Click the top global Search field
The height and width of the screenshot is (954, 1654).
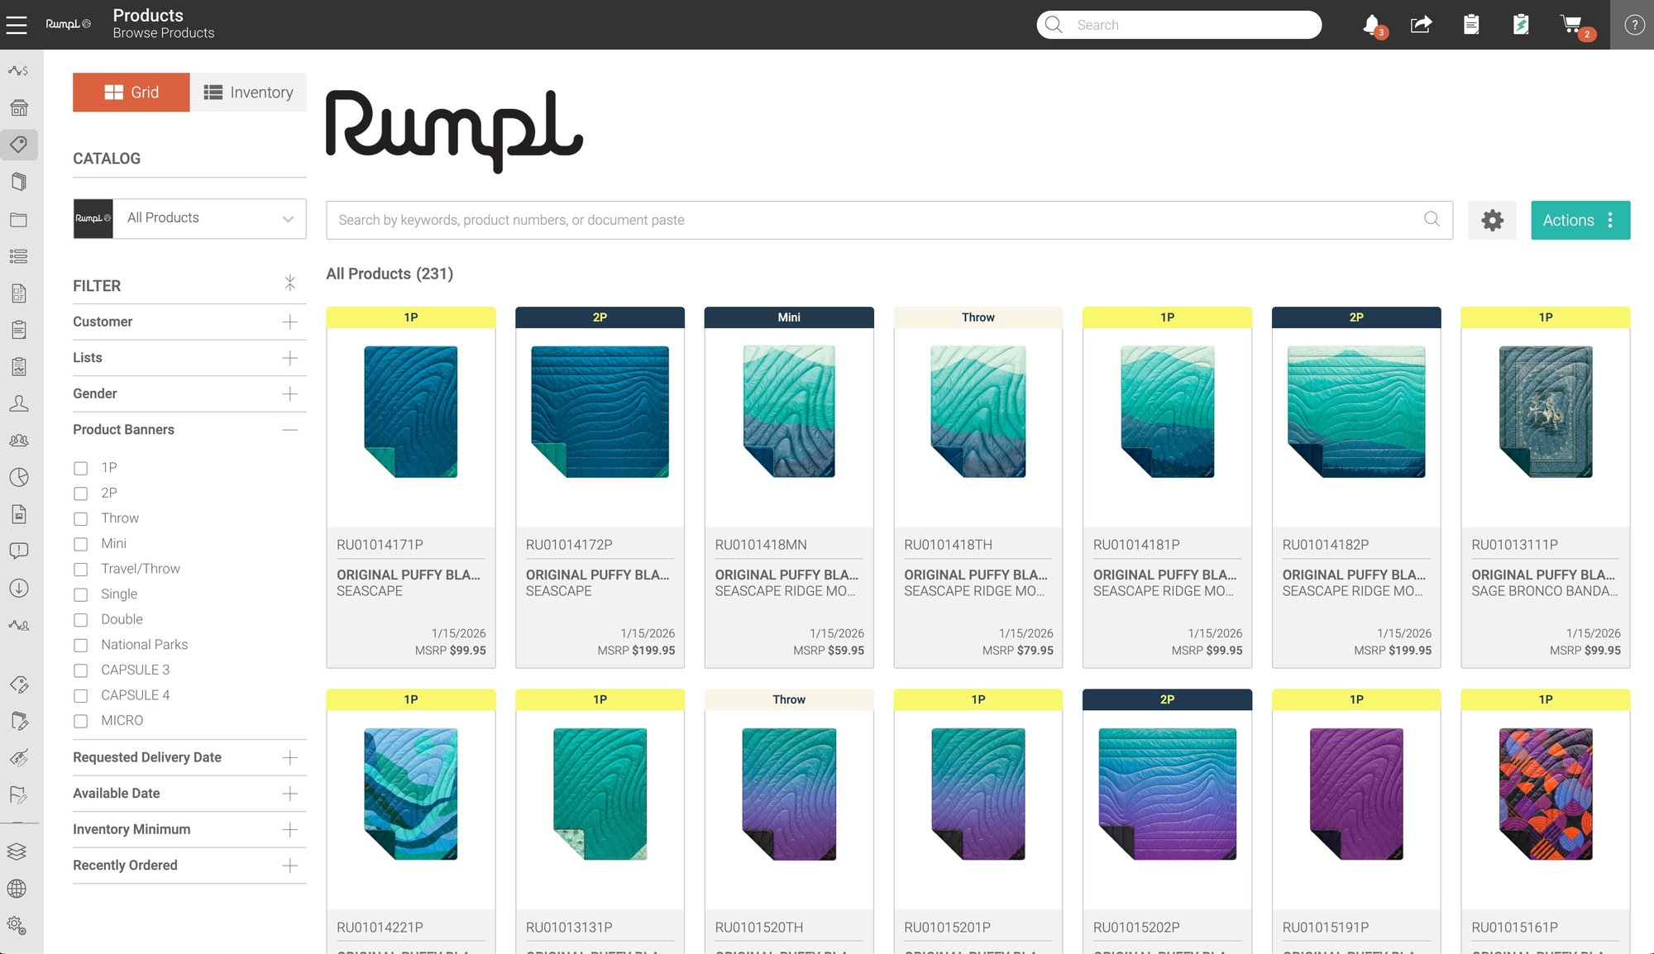[1178, 25]
